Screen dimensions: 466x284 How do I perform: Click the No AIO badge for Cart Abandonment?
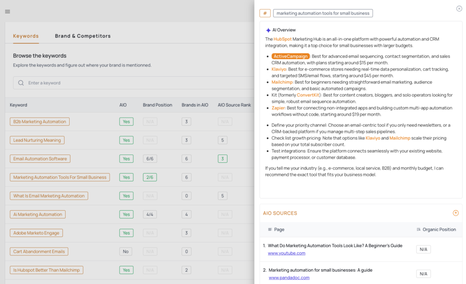click(x=126, y=252)
